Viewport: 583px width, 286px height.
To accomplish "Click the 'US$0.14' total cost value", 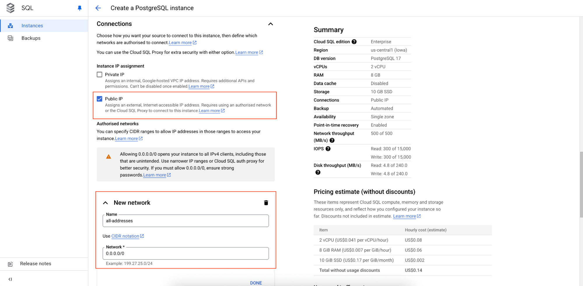I will pos(413,270).
